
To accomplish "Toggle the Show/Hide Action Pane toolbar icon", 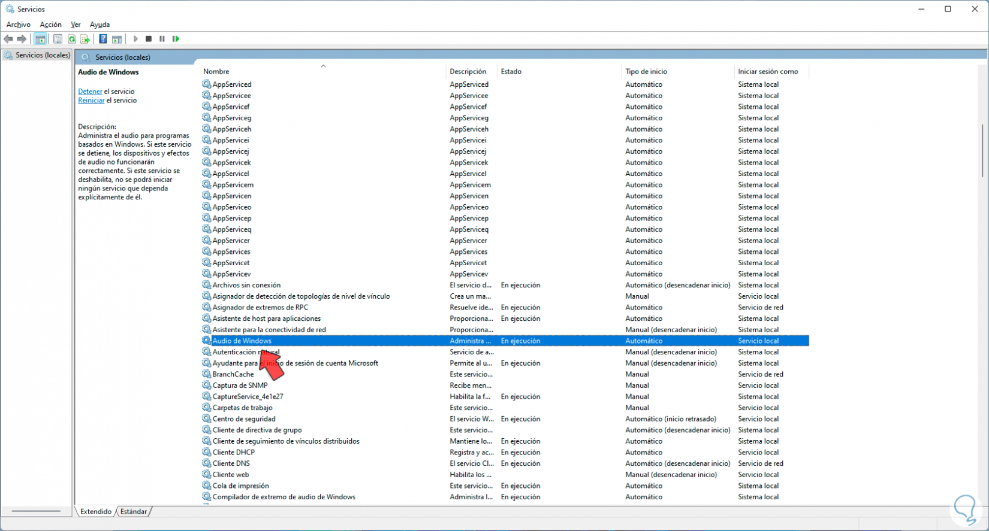I will 117,39.
